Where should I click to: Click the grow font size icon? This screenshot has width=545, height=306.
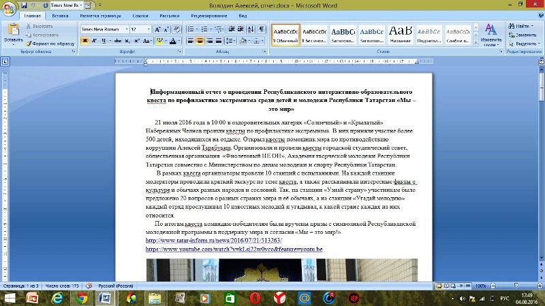coord(158,29)
